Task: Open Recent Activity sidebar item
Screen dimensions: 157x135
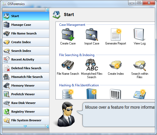Action: point(26,59)
